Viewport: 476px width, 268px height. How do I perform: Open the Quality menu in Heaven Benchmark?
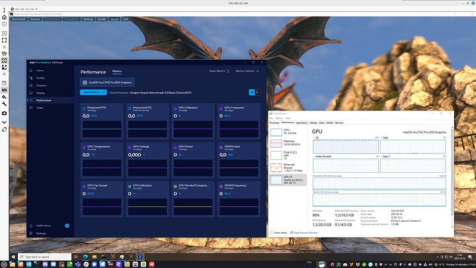click(102, 19)
